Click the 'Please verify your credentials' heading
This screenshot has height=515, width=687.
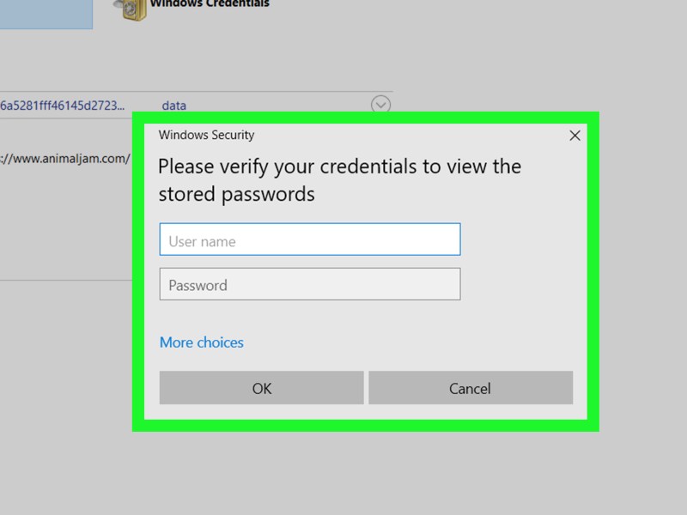(x=339, y=180)
